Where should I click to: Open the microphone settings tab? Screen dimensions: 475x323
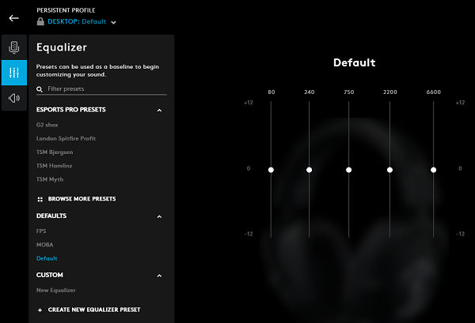[x=13, y=47]
